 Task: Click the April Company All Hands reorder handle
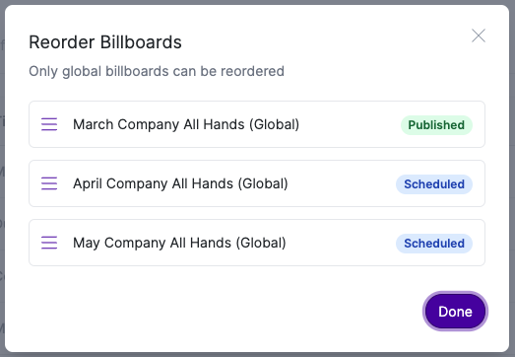(49, 183)
